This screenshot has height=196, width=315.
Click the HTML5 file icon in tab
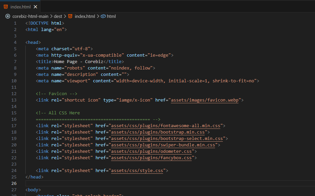(x=6, y=7)
